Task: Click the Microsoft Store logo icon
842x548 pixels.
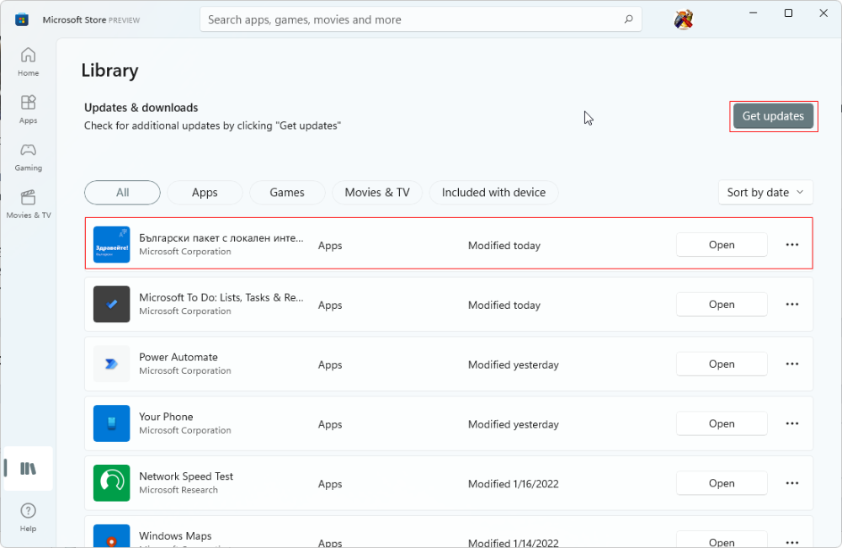Action: 22,20
